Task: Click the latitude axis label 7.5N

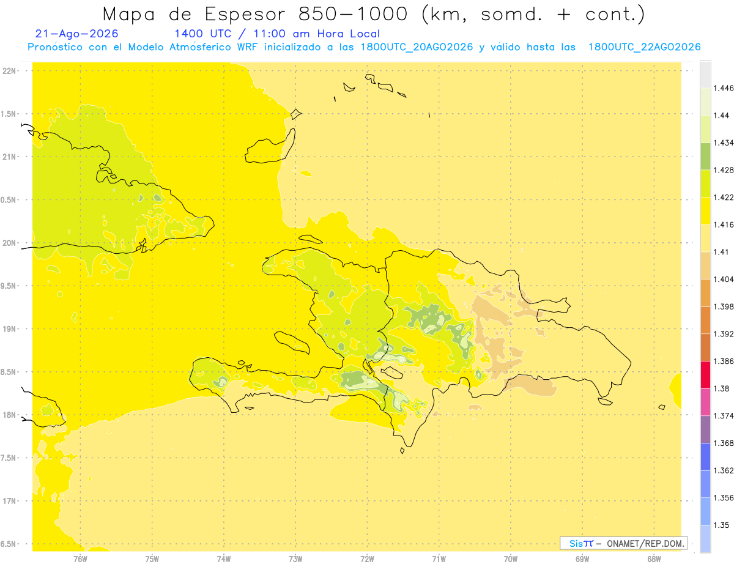Action: click(x=9, y=458)
